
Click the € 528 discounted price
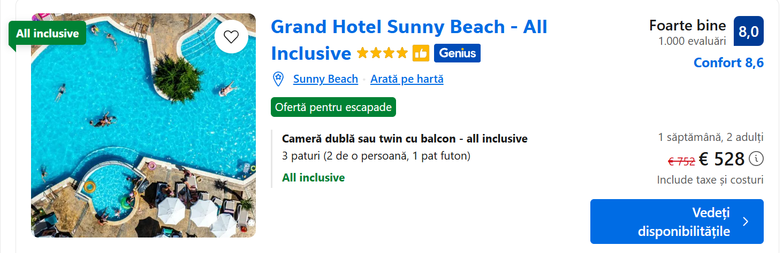point(721,159)
